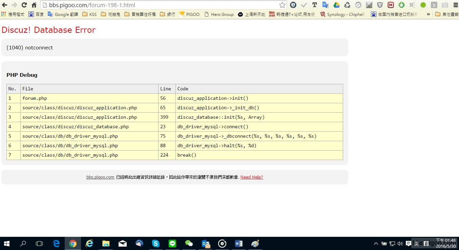459x250 pixels.
Task: Click the red fast-forward extension icon
Action: click(391, 5)
